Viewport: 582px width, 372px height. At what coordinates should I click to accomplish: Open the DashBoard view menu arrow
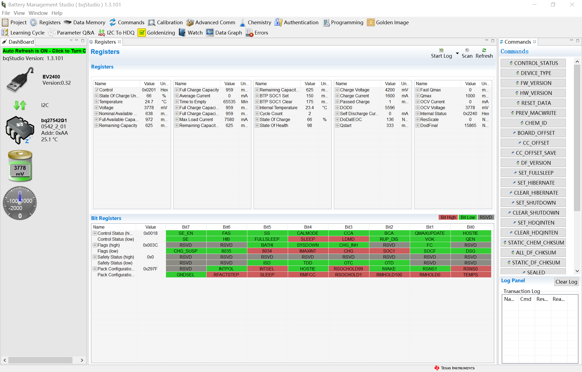point(71,40)
